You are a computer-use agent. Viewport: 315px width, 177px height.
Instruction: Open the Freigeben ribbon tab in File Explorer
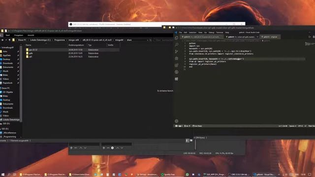coord(19,35)
